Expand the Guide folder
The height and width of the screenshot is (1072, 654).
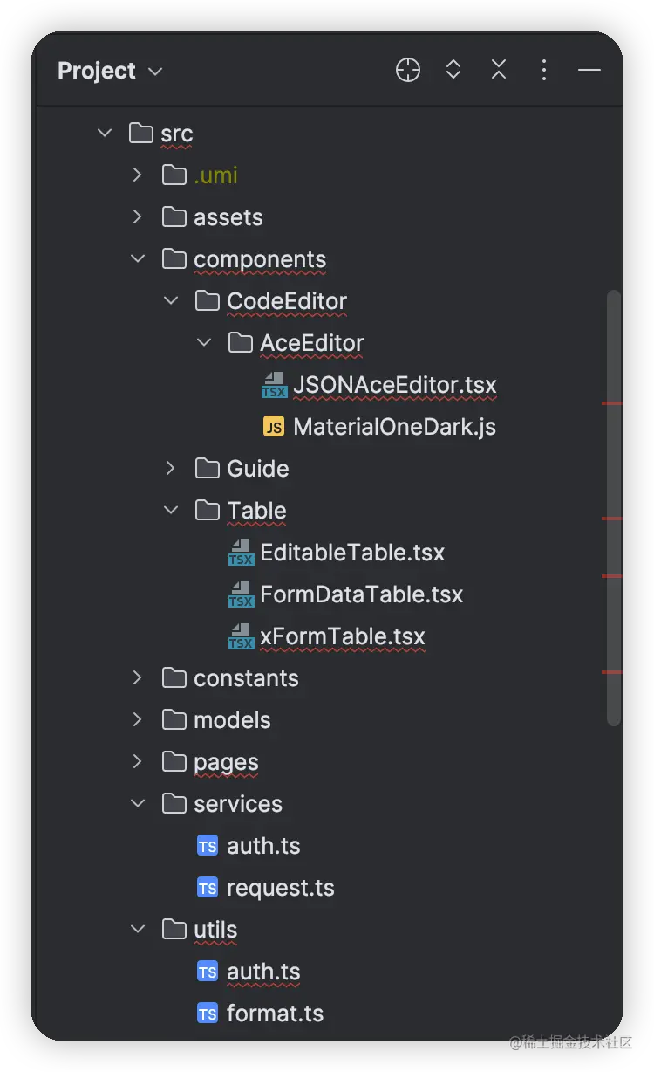tap(171, 469)
